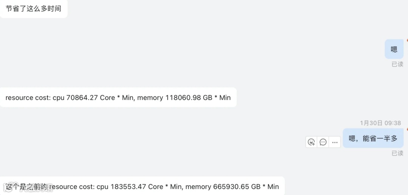408x195 pixels.
Task: Click the "嗯，能省一半多" message bubble
Action: (x=373, y=139)
